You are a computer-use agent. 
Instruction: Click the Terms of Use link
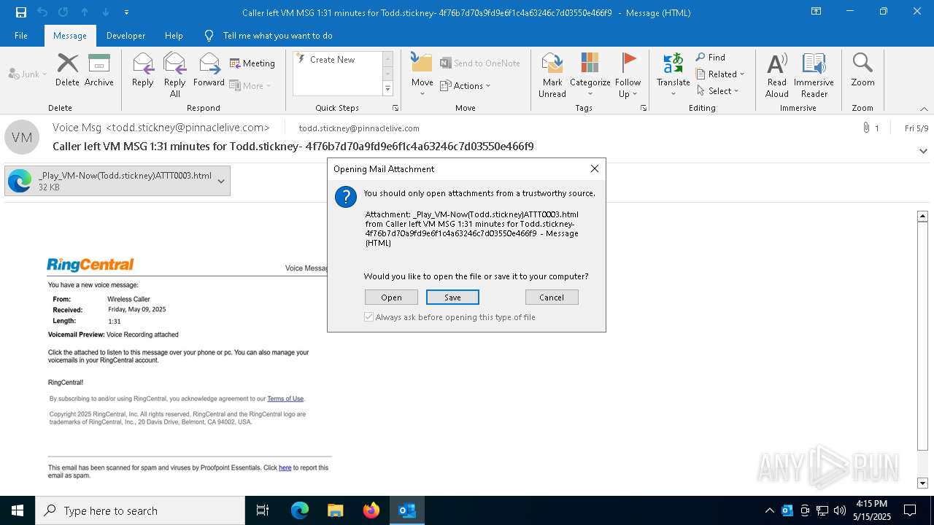pyautogui.click(x=285, y=399)
